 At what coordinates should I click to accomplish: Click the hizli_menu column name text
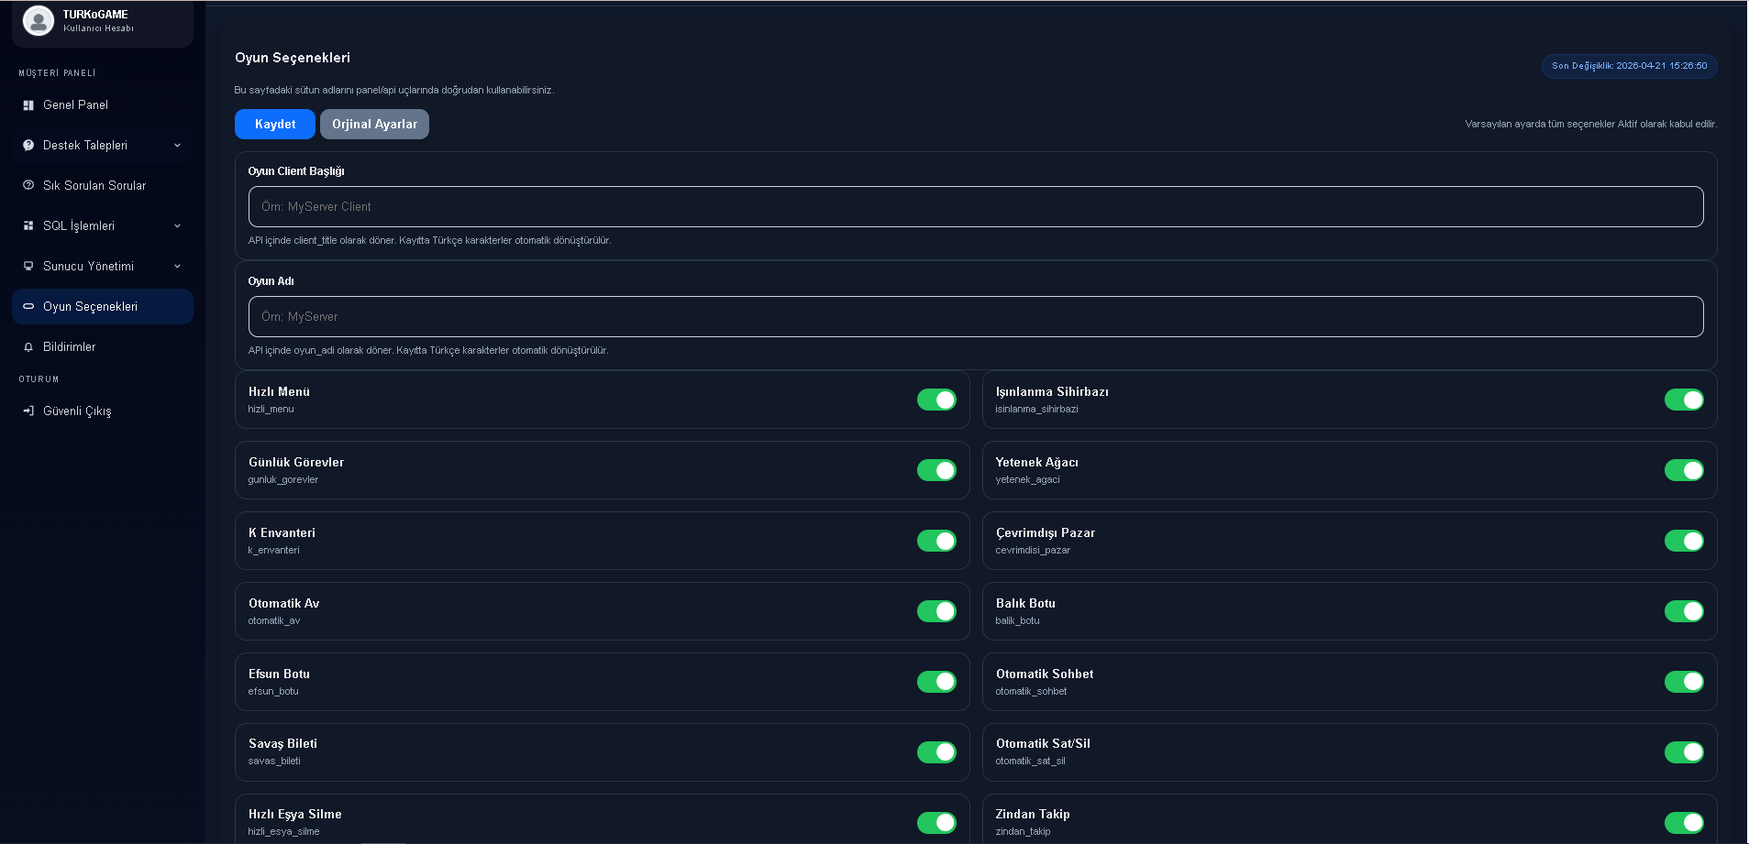[271, 410]
